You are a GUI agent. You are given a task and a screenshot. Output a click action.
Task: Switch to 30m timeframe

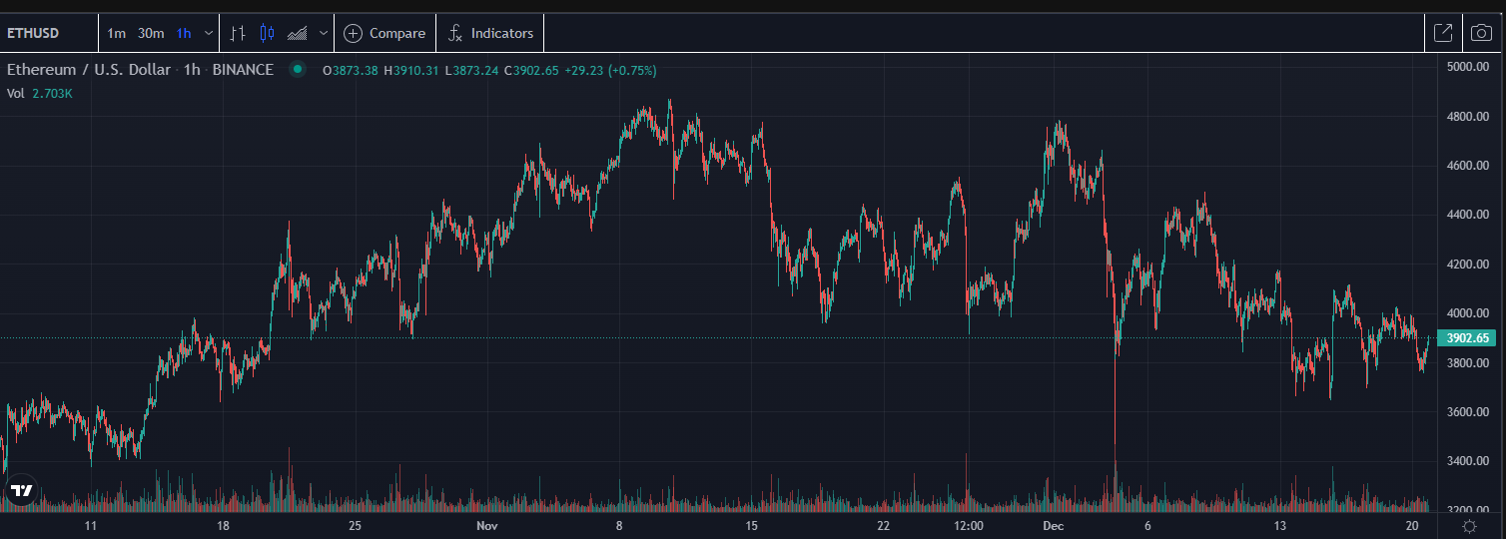pos(151,33)
